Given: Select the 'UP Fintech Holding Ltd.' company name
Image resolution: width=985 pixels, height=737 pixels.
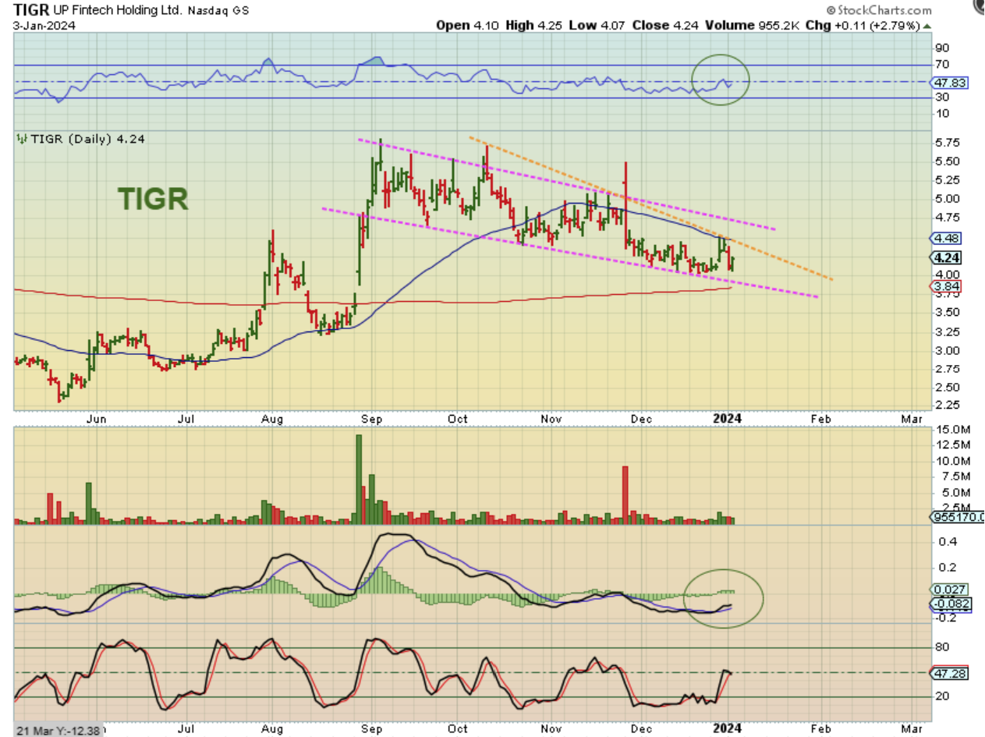Looking at the screenshot, I should pyautogui.click(x=119, y=11).
